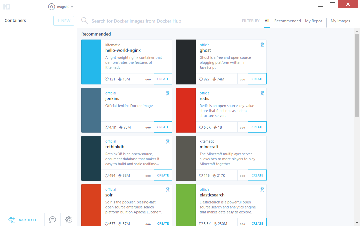Click the red redis image thumbnail
360x226 pixels.
click(x=186, y=110)
